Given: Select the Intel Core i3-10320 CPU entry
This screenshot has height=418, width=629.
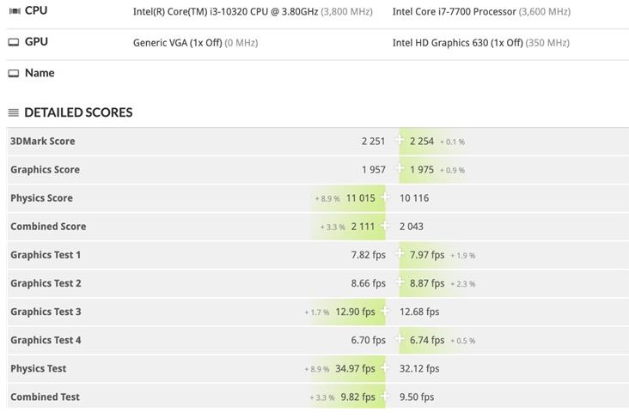Looking at the screenshot, I should pos(225,12).
